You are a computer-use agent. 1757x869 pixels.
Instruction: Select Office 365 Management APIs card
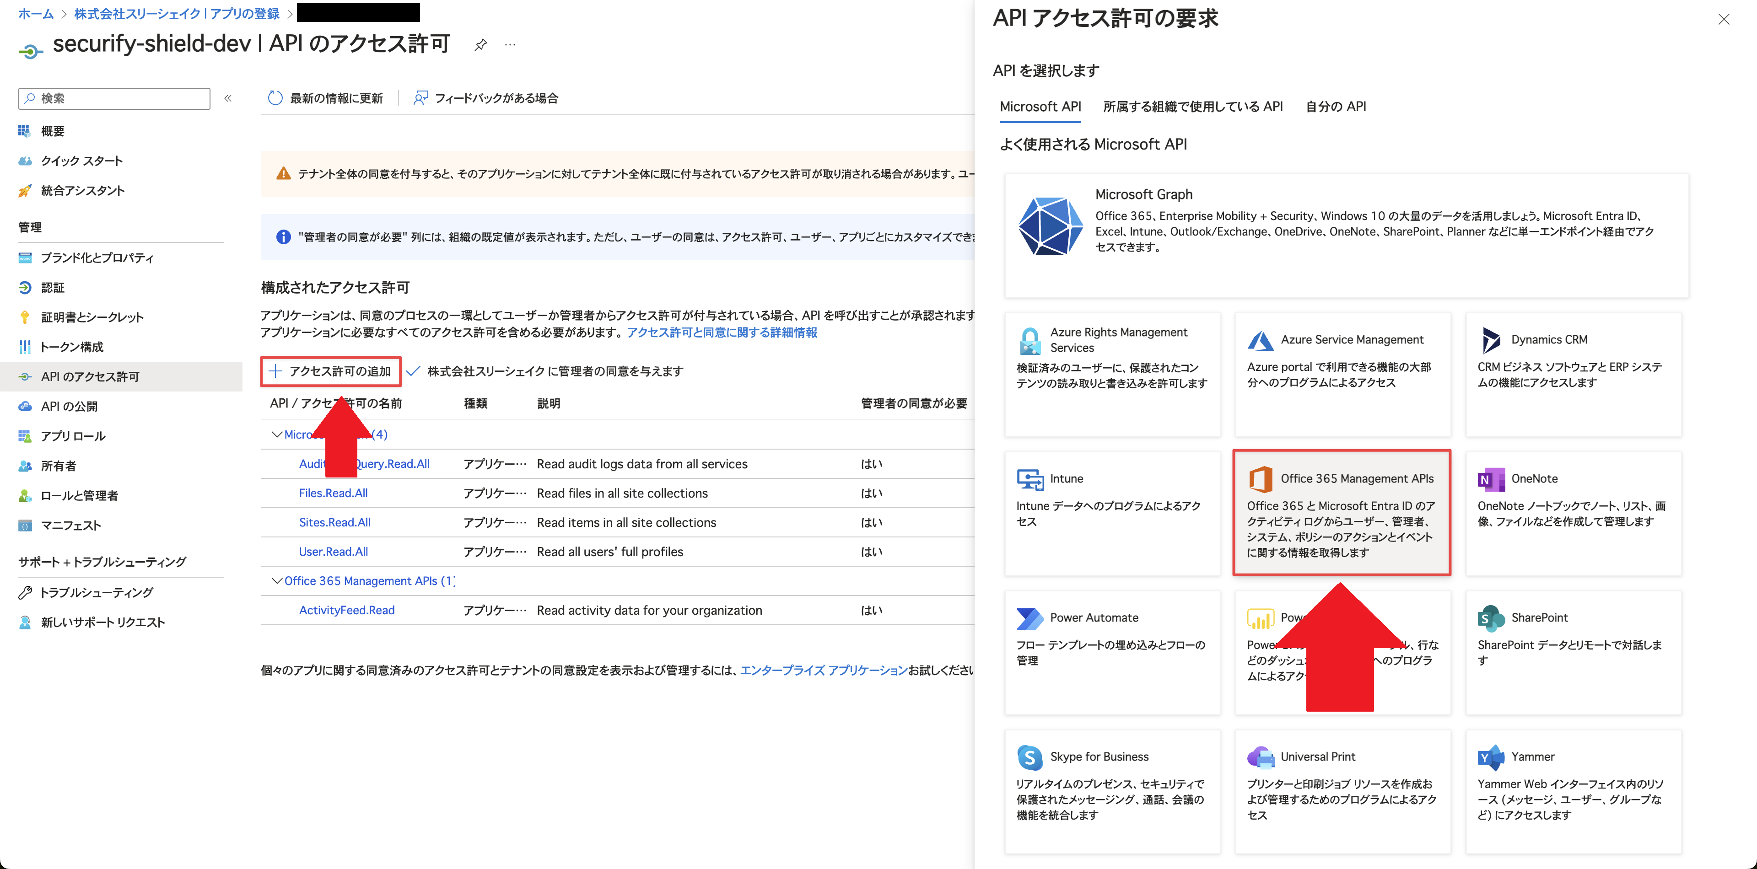(x=1342, y=513)
